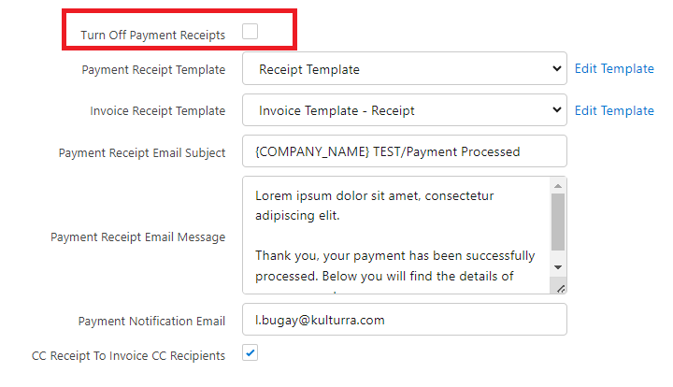Click the Invoice Receipt Template label text
Image resolution: width=673 pixels, height=387 pixels.
tap(157, 111)
